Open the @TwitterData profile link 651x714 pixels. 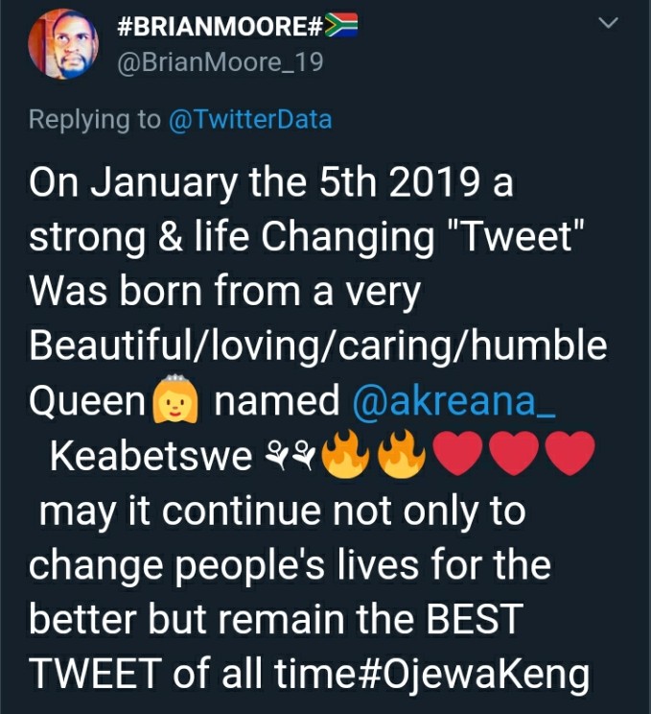point(250,119)
